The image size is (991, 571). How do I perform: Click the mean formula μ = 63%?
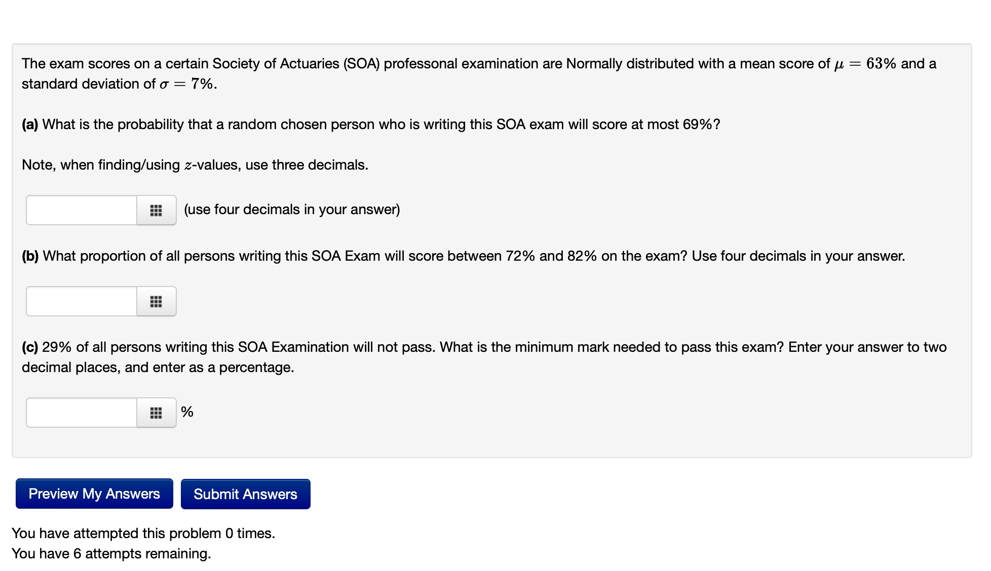[865, 64]
